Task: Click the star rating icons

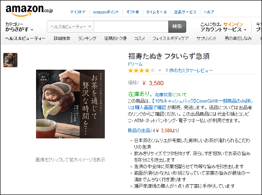Action: (141, 71)
